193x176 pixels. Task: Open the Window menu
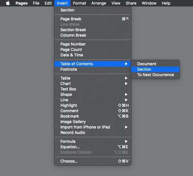pos(149,3)
